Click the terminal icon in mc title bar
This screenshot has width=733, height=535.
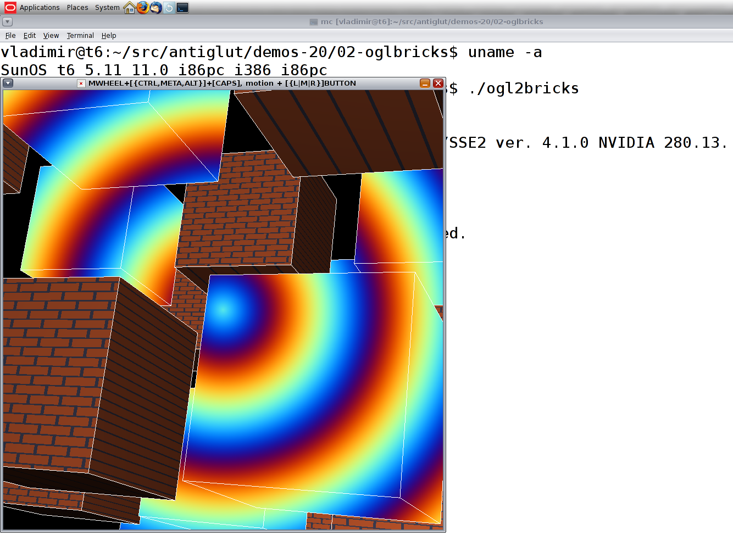pos(314,22)
